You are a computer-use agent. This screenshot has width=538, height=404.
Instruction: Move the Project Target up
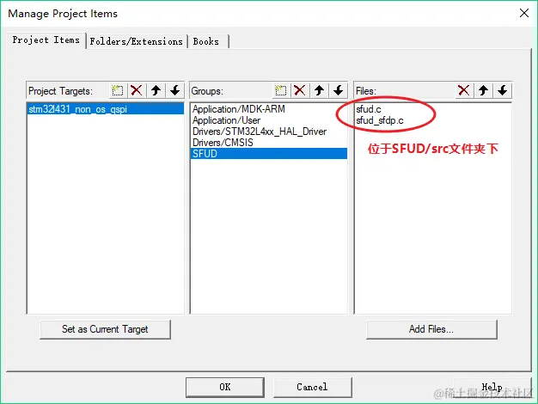(x=156, y=90)
